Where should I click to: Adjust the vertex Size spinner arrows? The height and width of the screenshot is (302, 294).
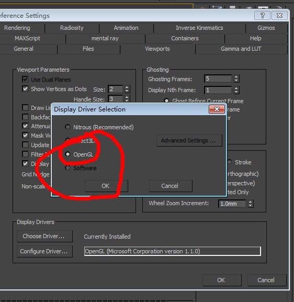pos(127,89)
